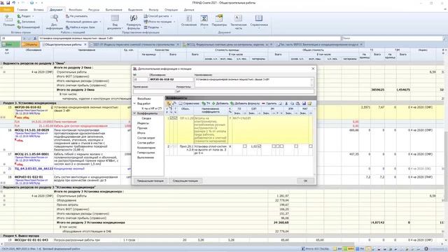Open Способ расчета dropdown
Screen dimensions: 448x252
pos(158,16)
